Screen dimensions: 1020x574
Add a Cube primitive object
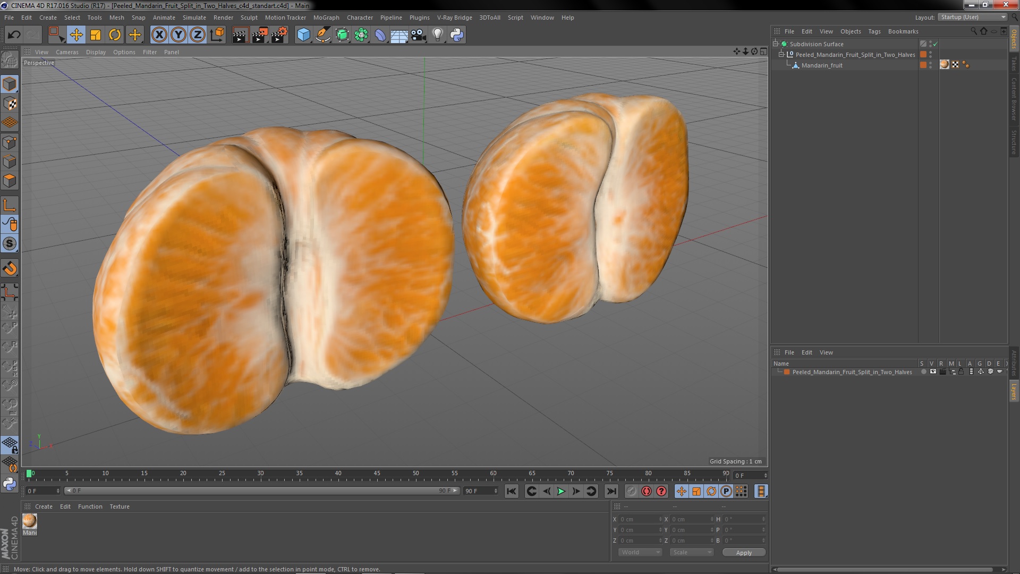point(303,35)
